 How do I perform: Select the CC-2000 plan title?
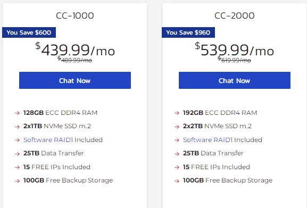235,15
